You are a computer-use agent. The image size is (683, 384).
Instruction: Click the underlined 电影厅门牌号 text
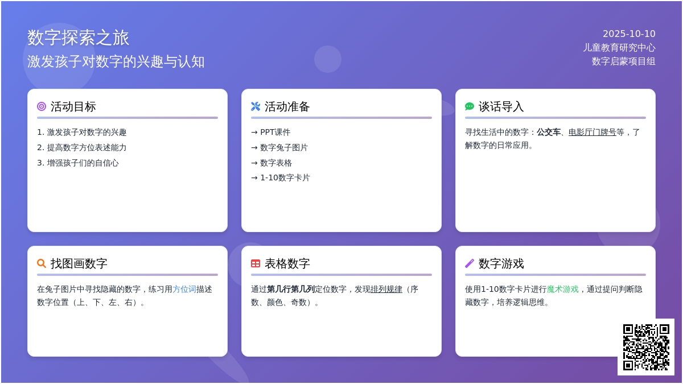click(x=592, y=132)
